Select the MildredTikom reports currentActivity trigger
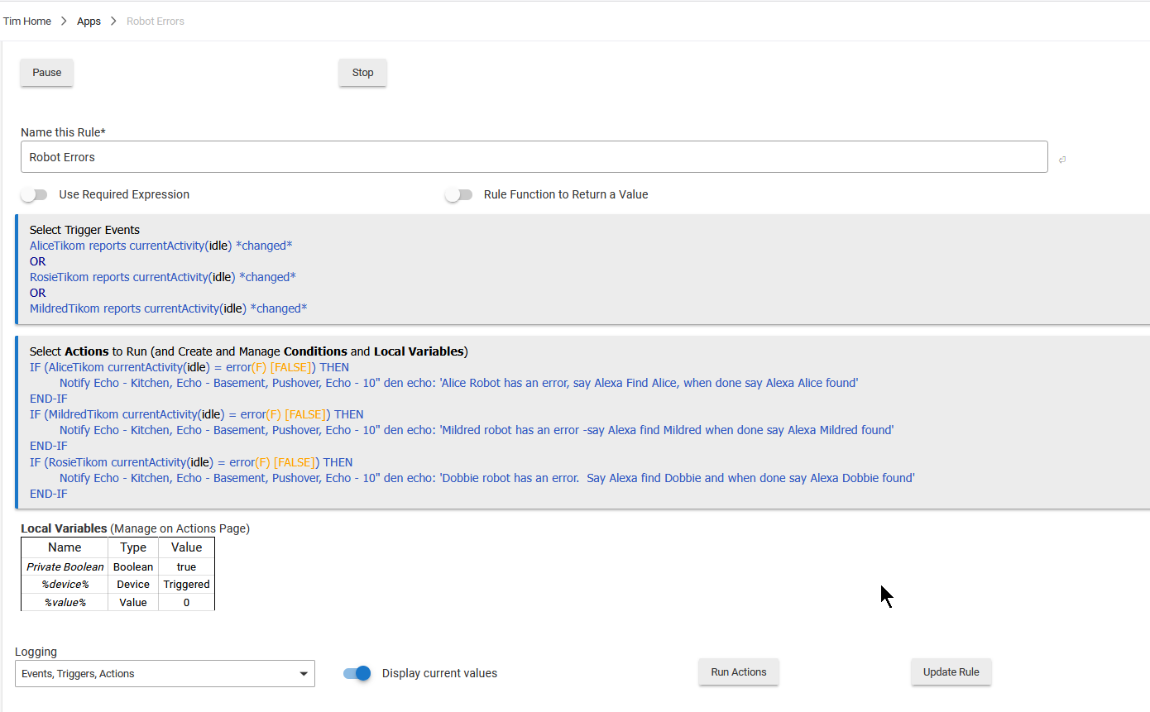Screen dimensions: 1150x712 (x=168, y=308)
